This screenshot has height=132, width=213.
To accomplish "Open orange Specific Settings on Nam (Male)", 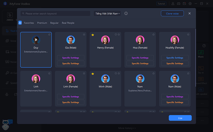I will 175,102.
